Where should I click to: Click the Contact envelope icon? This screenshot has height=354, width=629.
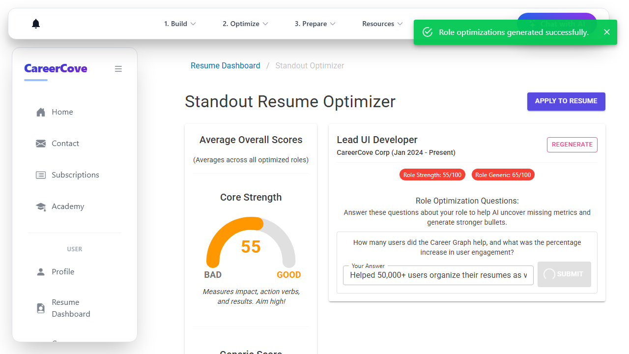[x=41, y=144]
